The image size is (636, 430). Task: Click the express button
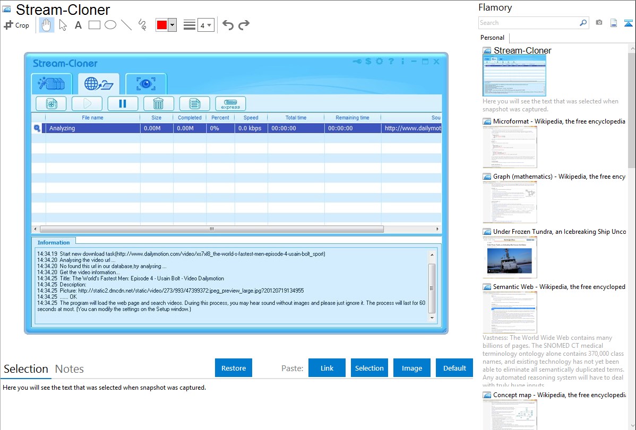(230, 104)
